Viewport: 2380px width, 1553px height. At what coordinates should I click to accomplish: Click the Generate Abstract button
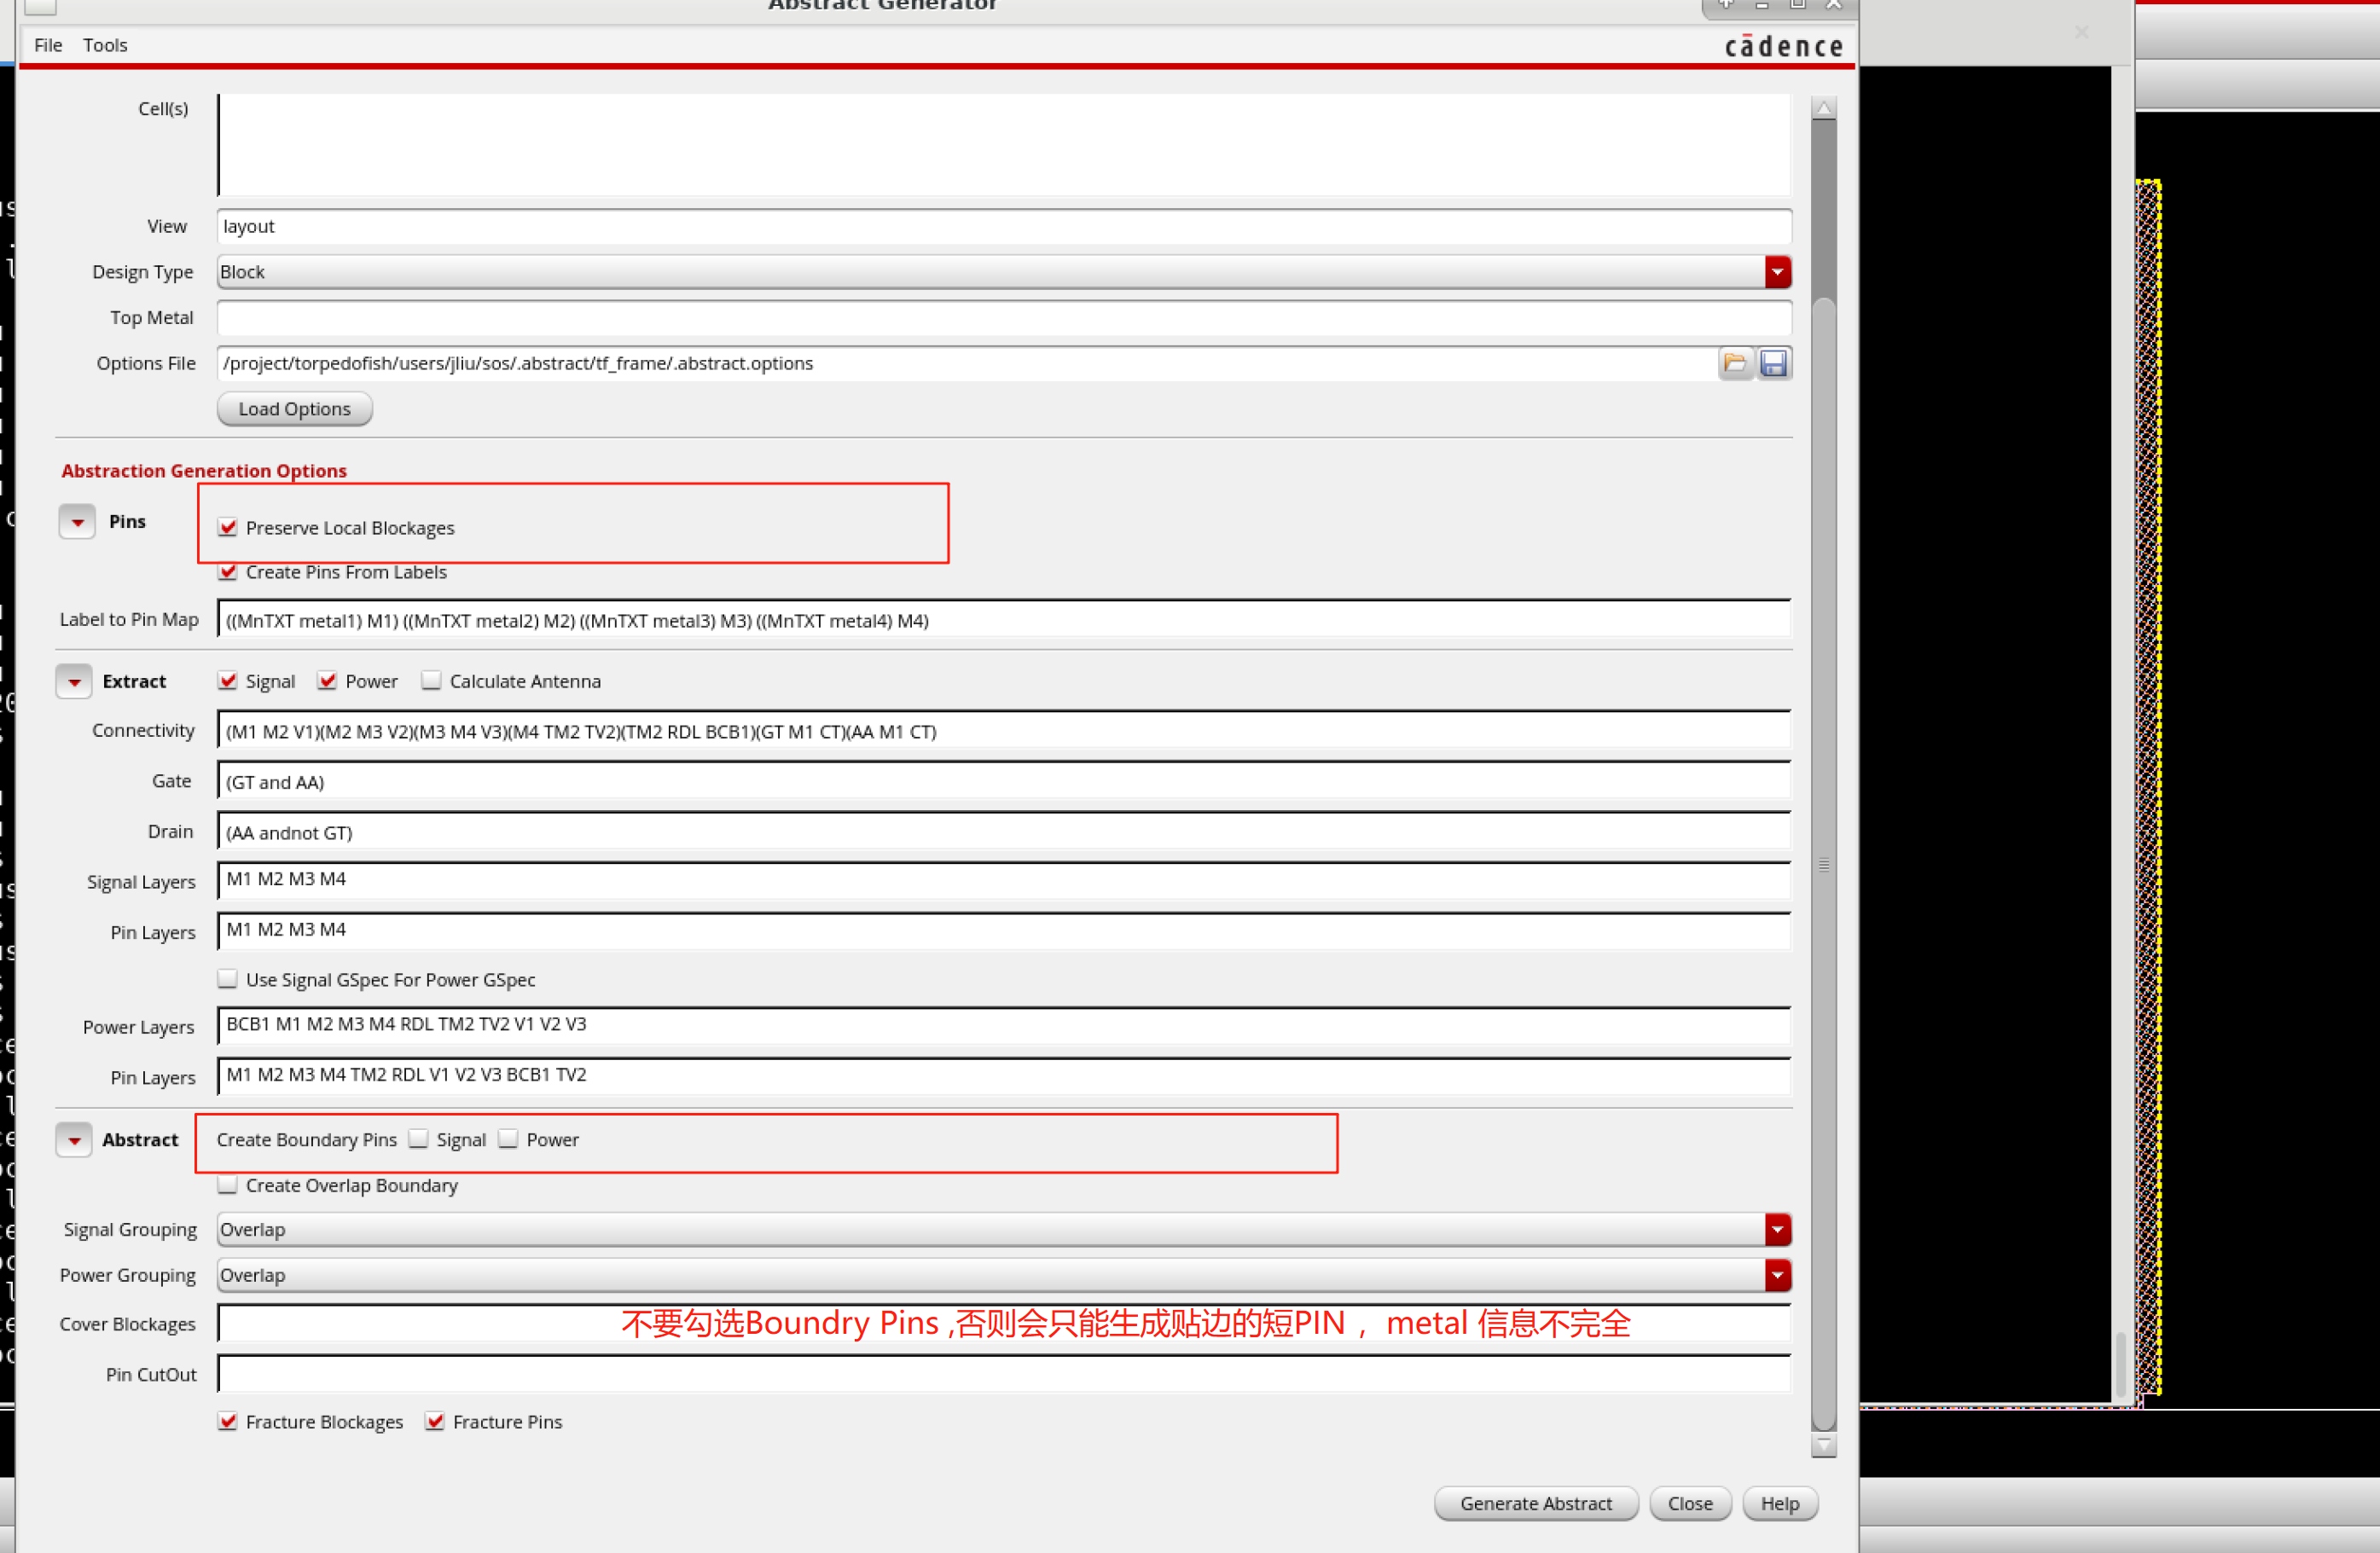pos(1535,1503)
